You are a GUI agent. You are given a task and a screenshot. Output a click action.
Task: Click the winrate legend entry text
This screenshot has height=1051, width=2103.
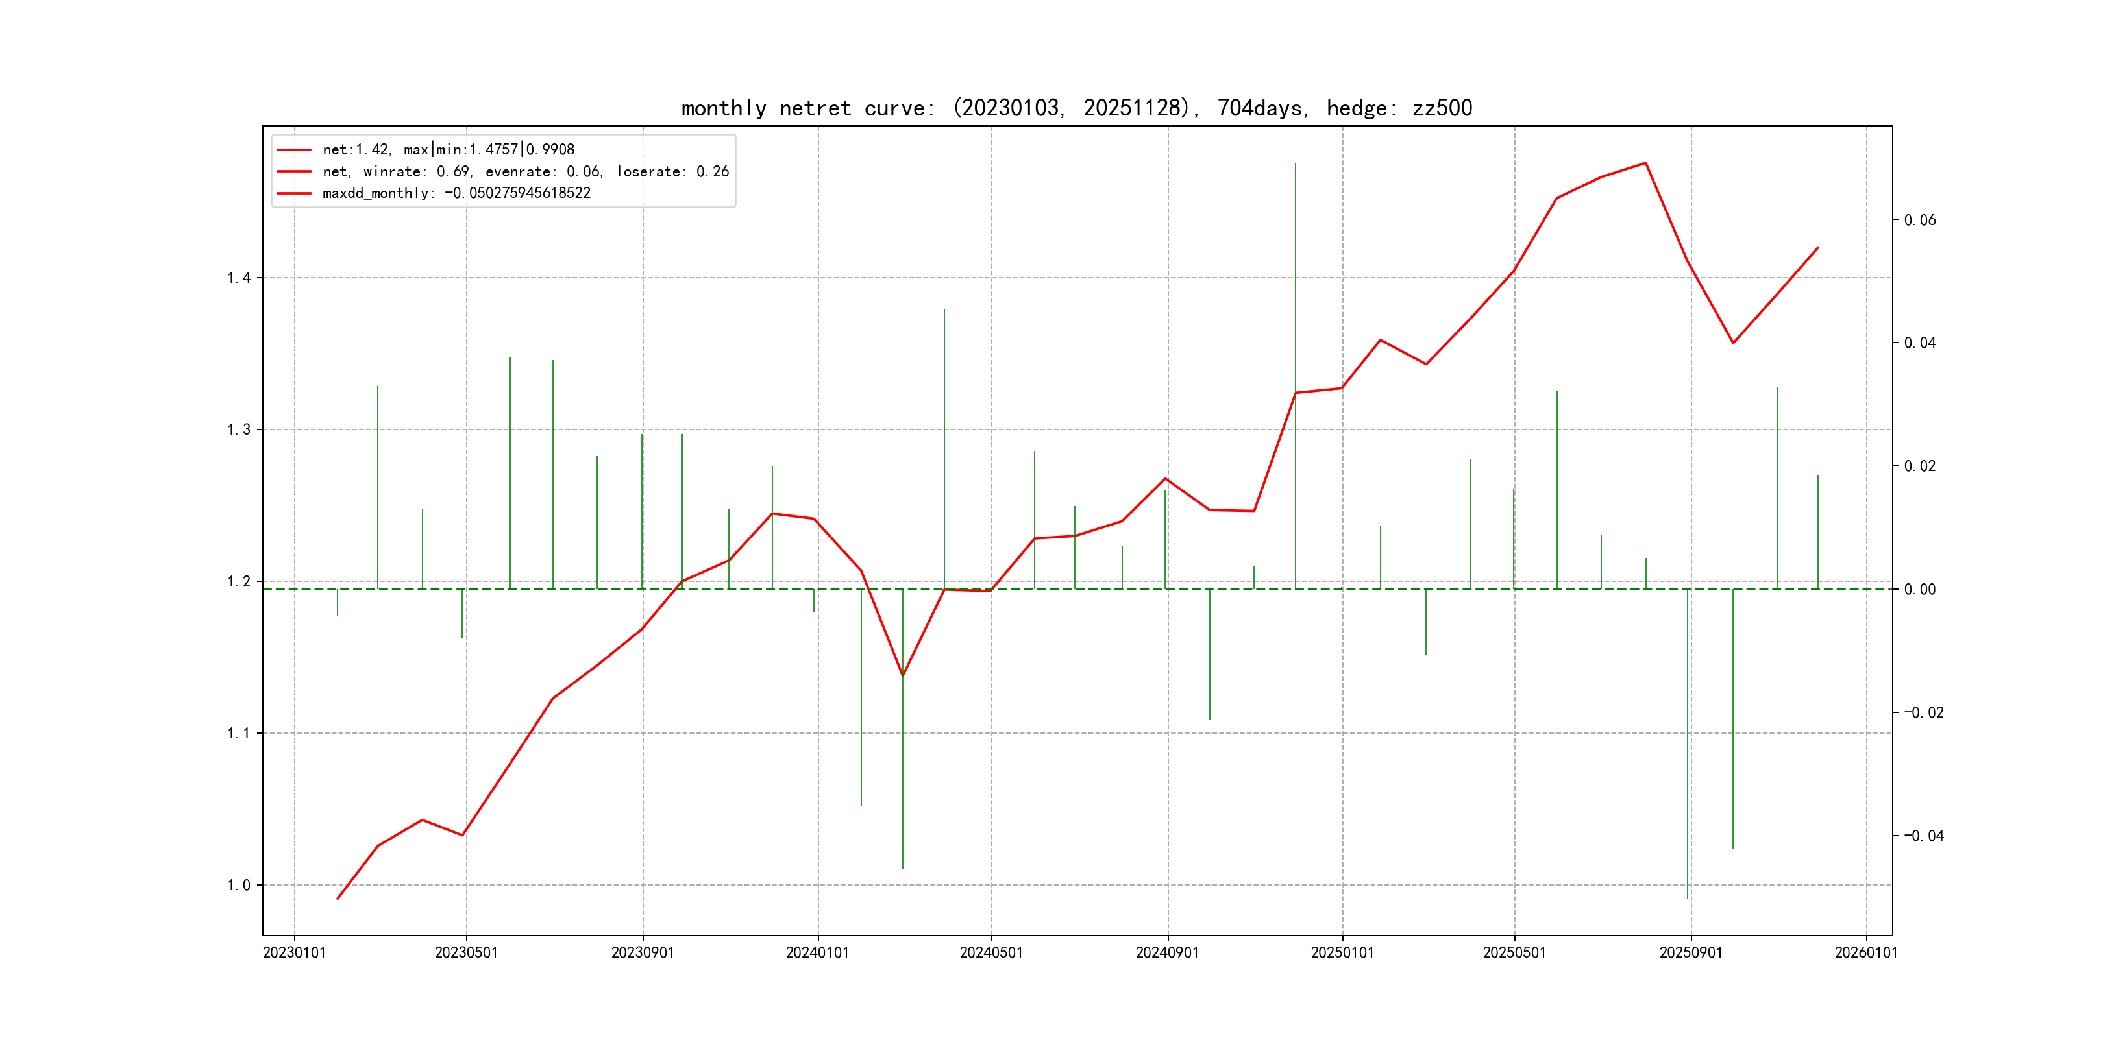pyautogui.click(x=525, y=171)
